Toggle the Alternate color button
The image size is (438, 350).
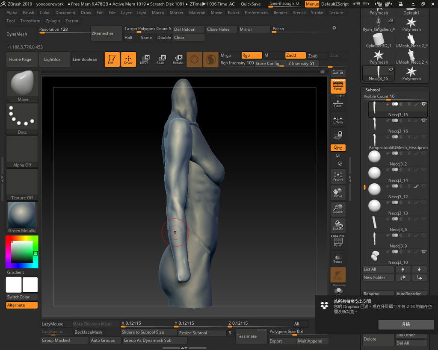click(x=22, y=305)
